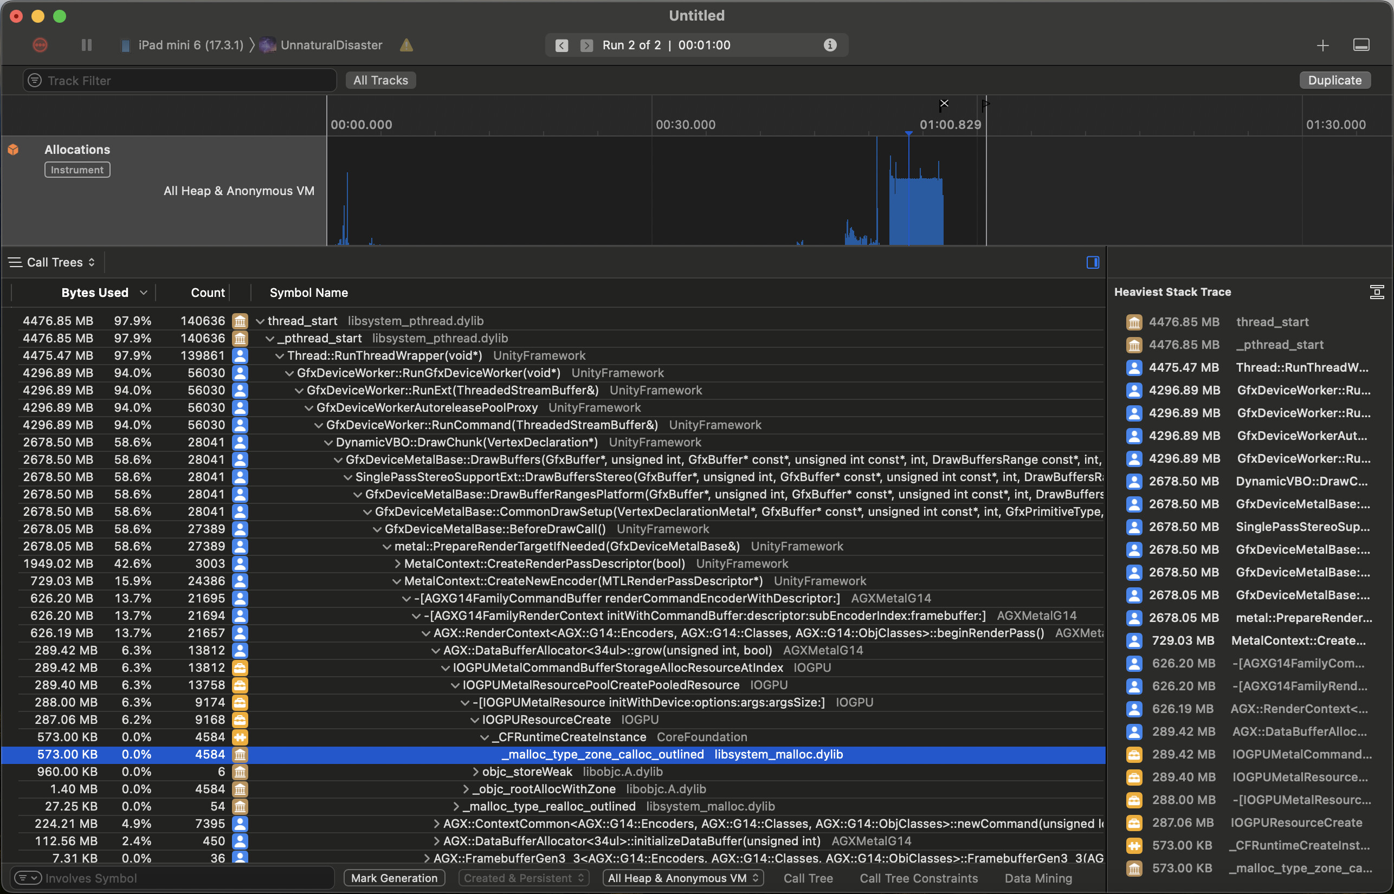Select the Allocations instrument cube icon

pos(13,149)
